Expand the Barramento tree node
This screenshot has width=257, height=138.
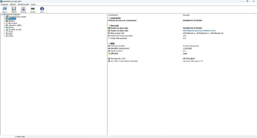click(x=4, y=23)
